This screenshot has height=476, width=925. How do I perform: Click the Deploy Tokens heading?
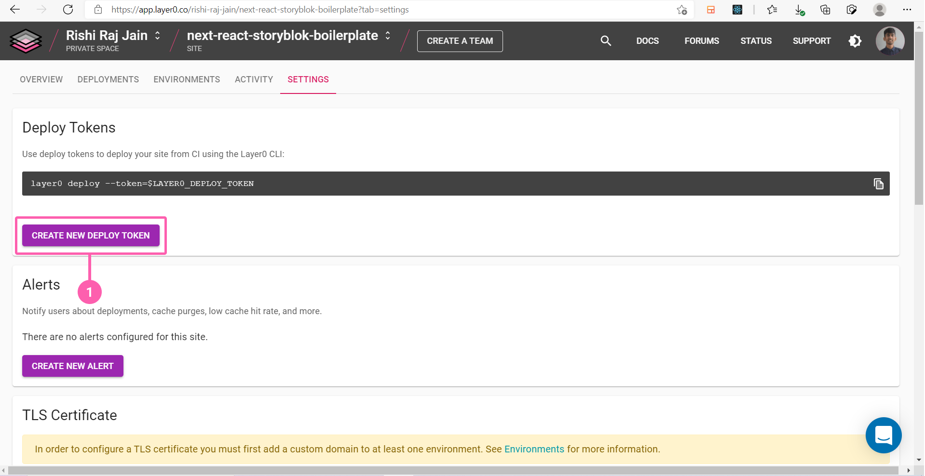pyautogui.click(x=69, y=128)
